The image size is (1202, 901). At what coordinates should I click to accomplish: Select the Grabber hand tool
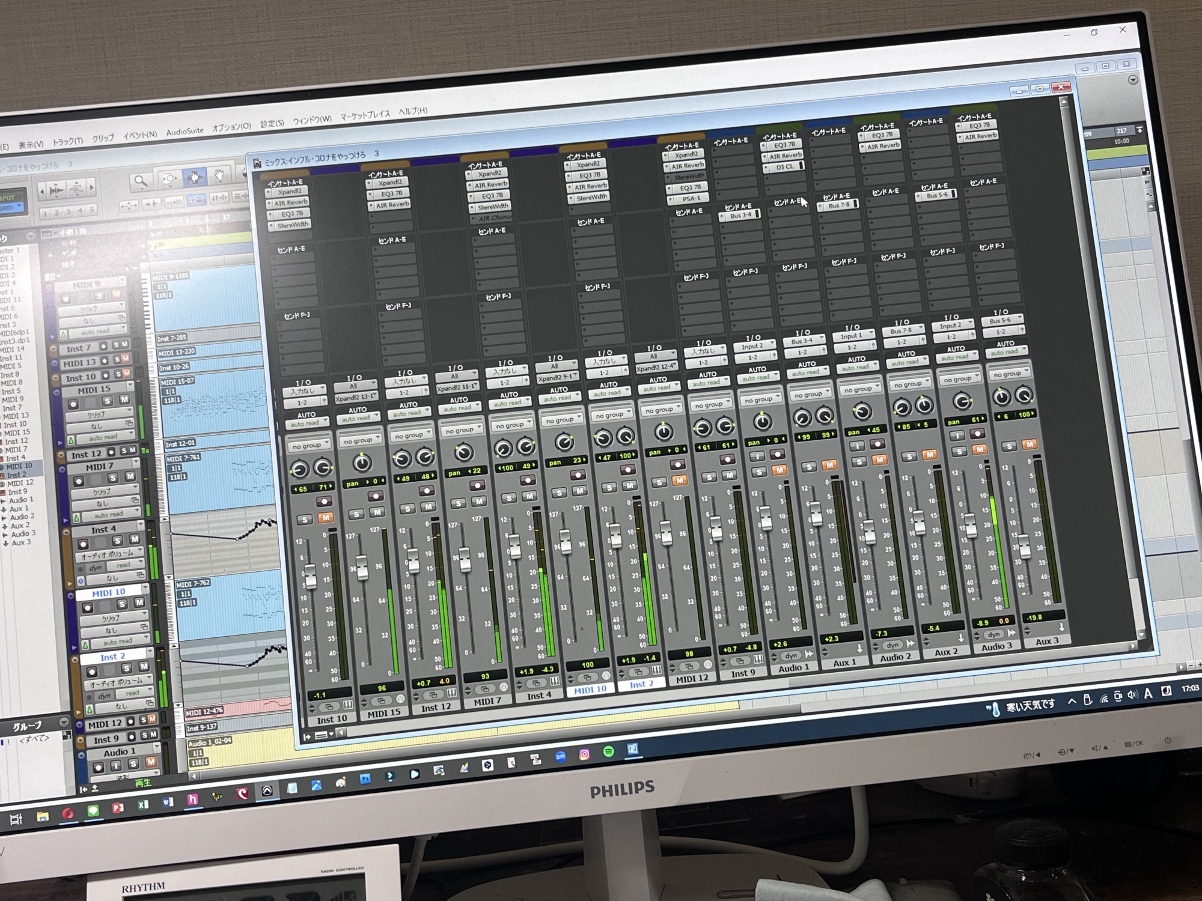tap(219, 175)
